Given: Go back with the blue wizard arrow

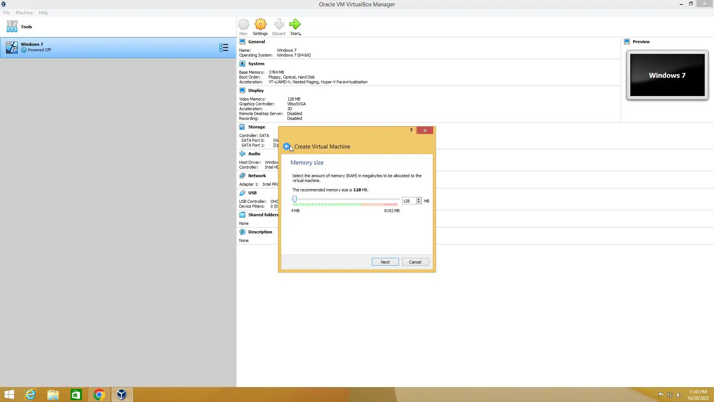Looking at the screenshot, I should 286,146.
